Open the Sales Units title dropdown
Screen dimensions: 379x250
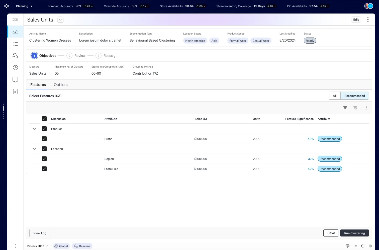click(60, 20)
